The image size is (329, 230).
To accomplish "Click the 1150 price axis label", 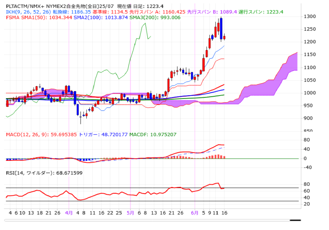I will click(x=310, y=54).
